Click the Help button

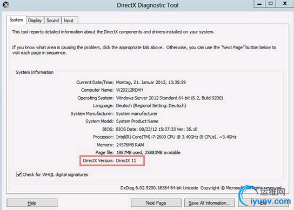tap(32, 203)
